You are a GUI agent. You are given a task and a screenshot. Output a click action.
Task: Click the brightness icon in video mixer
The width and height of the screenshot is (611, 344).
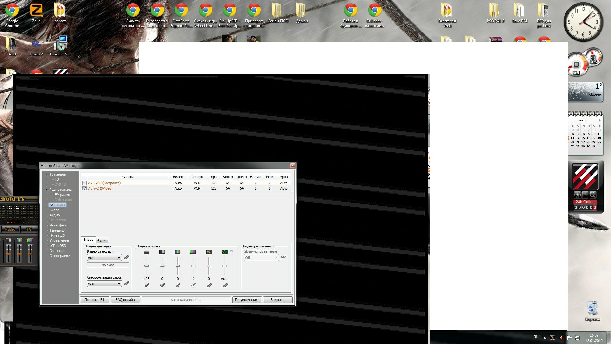click(146, 252)
